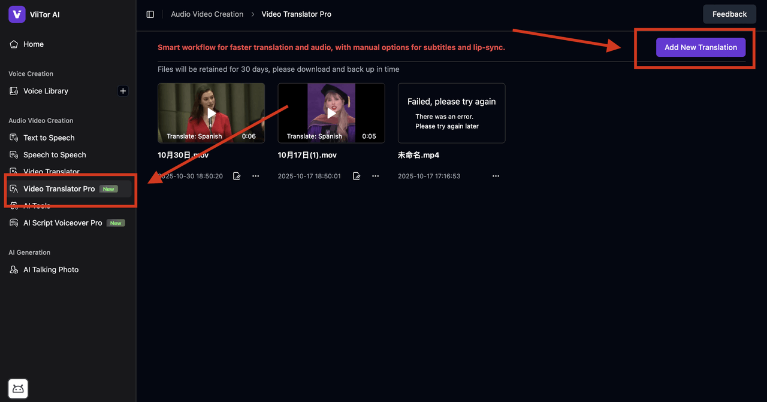767x402 pixels.
Task: Play the 10月30日.mov video thumbnail
Action: coord(212,113)
